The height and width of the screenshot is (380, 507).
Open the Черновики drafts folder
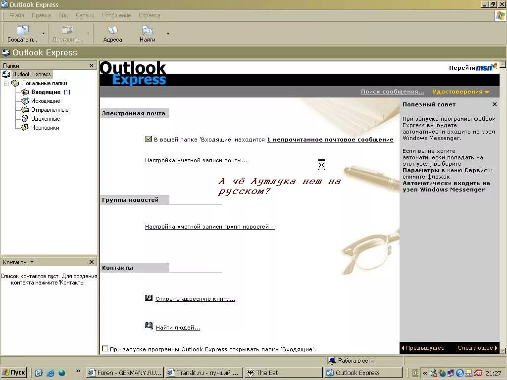tap(45, 128)
